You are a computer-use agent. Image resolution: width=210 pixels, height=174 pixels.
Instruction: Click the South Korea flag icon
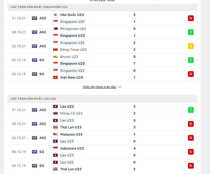tap(56, 15)
